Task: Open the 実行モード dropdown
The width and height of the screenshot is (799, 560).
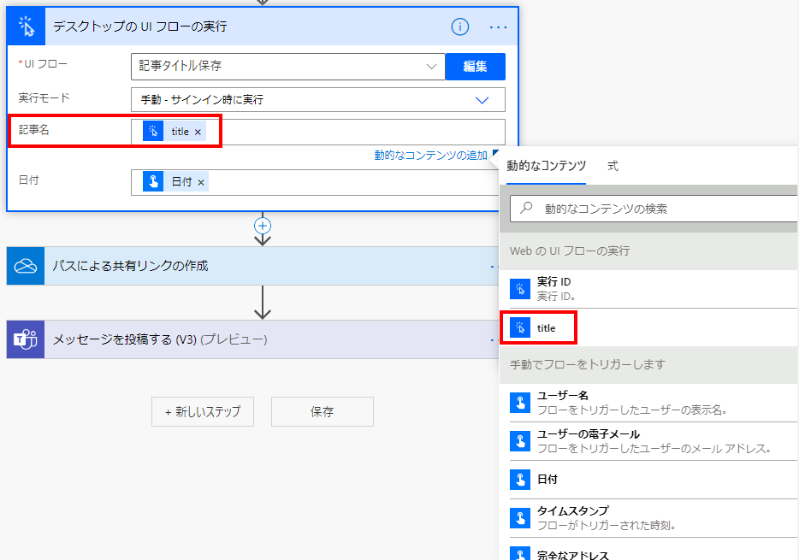Action: 318,100
